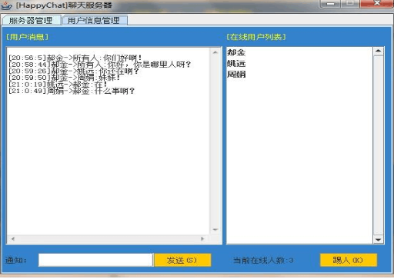Select user 周娟 in online list
Image resolution: width=394 pixels, height=279 pixels.
[x=236, y=75]
